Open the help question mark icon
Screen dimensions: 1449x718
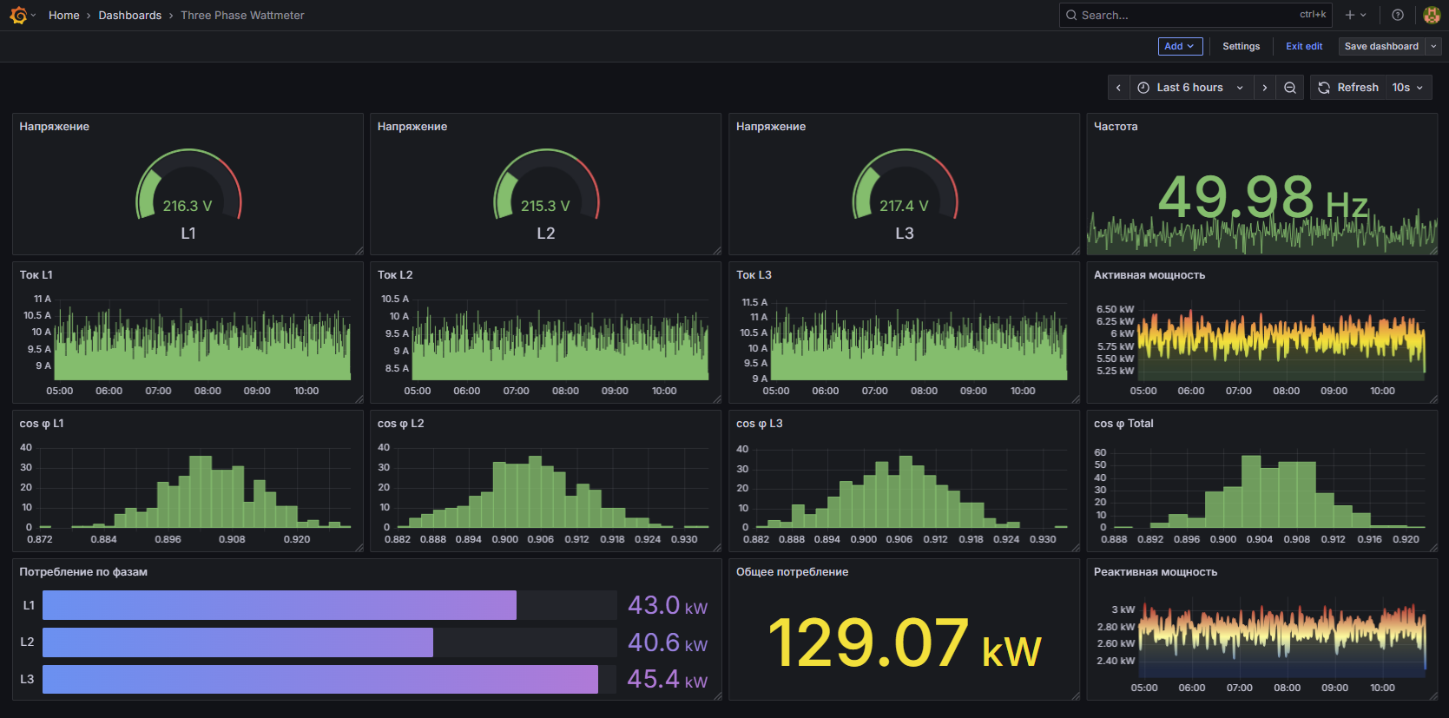point(1398,15)
